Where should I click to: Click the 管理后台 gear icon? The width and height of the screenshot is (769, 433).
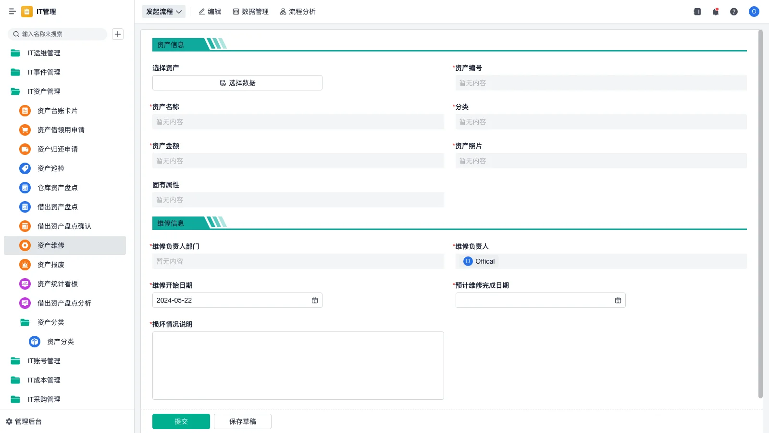(9, 421)
